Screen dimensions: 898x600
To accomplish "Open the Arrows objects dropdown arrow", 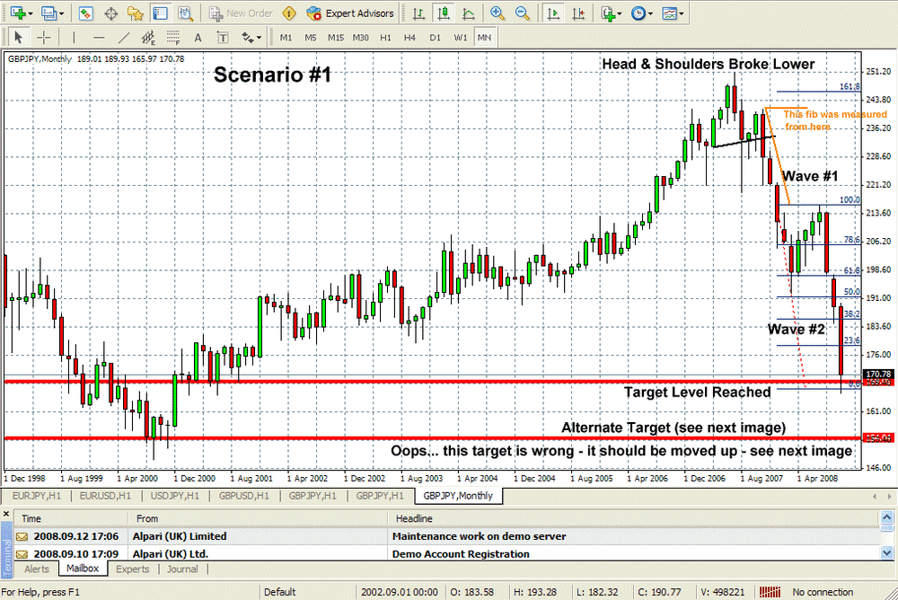I will [x=260, y=39].
